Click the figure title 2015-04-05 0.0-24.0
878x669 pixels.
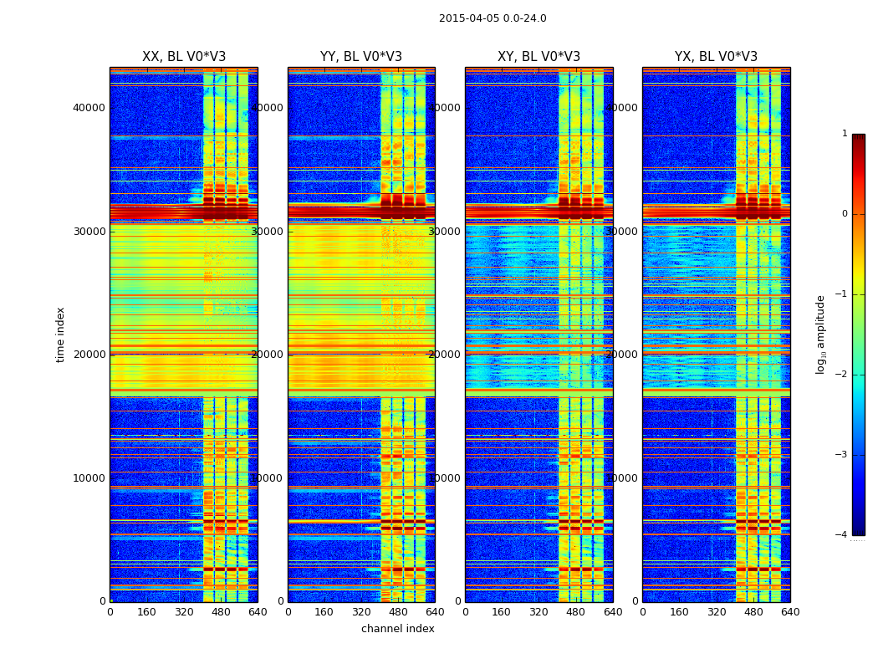click(x=493, y=18)
